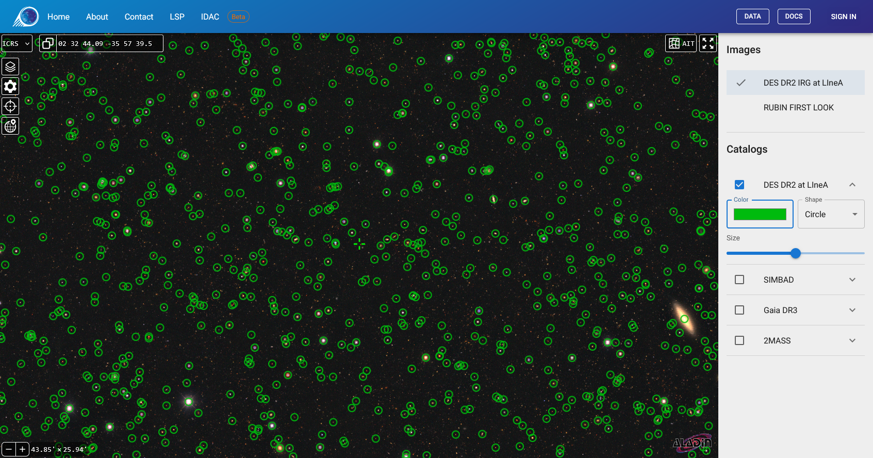Screen dimensions: 873x458
Task: Copy coordinates with the copy icon
Action: [x=48, y=43]
